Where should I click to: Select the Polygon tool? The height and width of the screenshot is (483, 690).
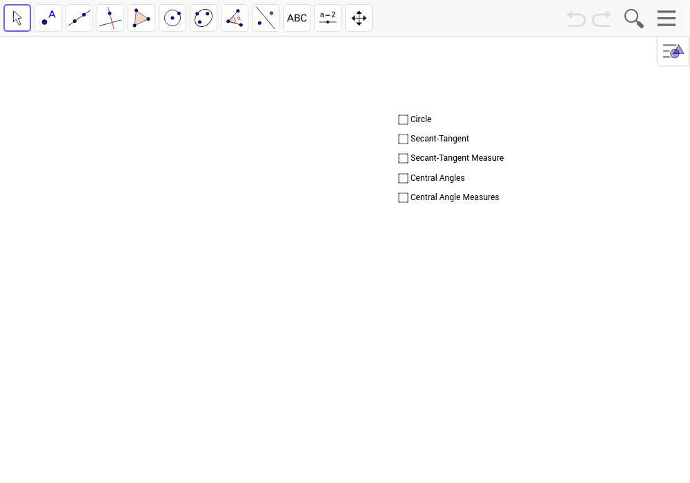click(x=141, y=18)
